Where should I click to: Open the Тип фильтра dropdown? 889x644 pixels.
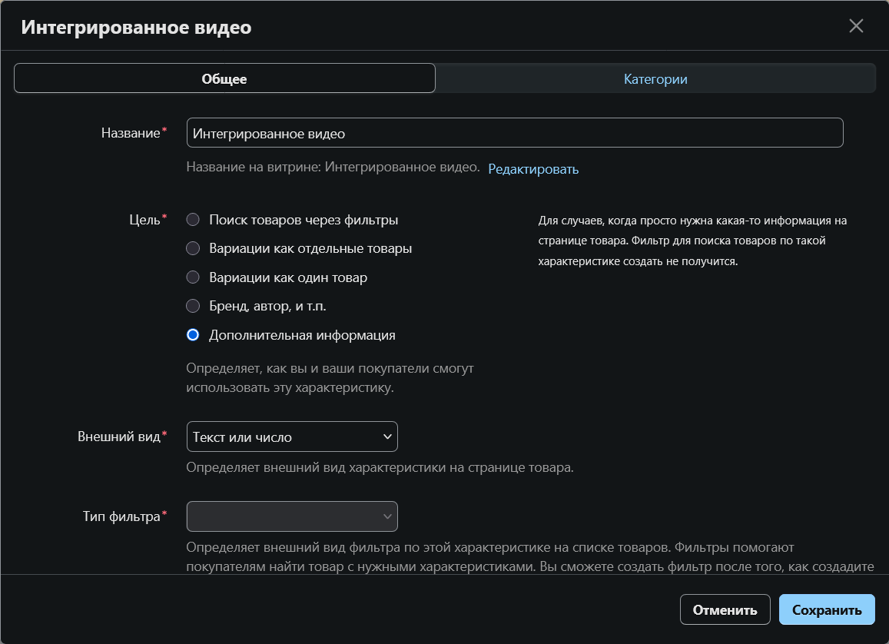click(292, 516)
